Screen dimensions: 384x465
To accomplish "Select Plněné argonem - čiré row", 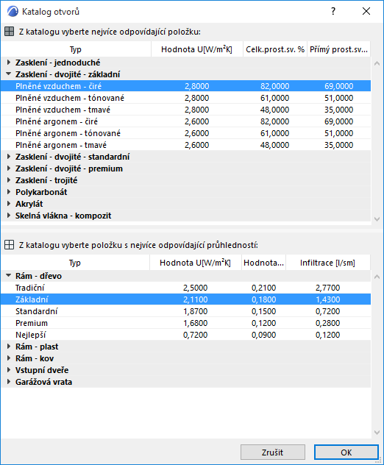I will click(x=185, y=121).
